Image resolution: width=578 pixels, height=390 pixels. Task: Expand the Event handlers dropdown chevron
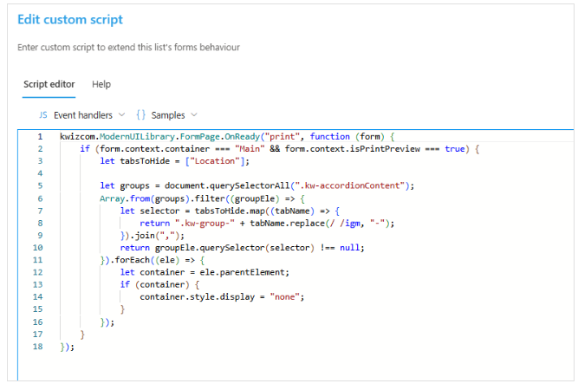pyautogui.click(x=121, y=115)
